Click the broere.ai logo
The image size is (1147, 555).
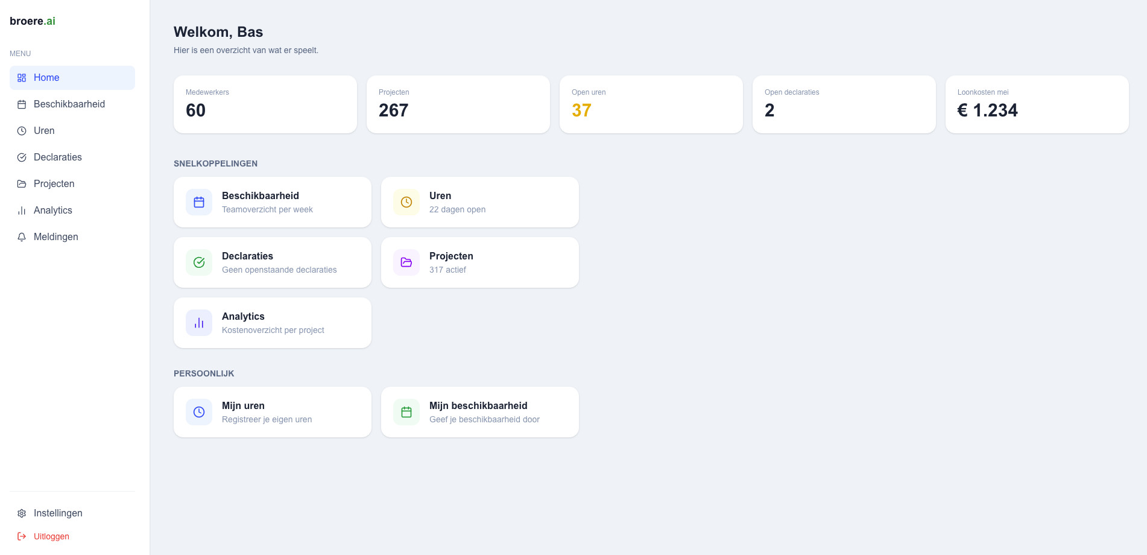[33, 21]
